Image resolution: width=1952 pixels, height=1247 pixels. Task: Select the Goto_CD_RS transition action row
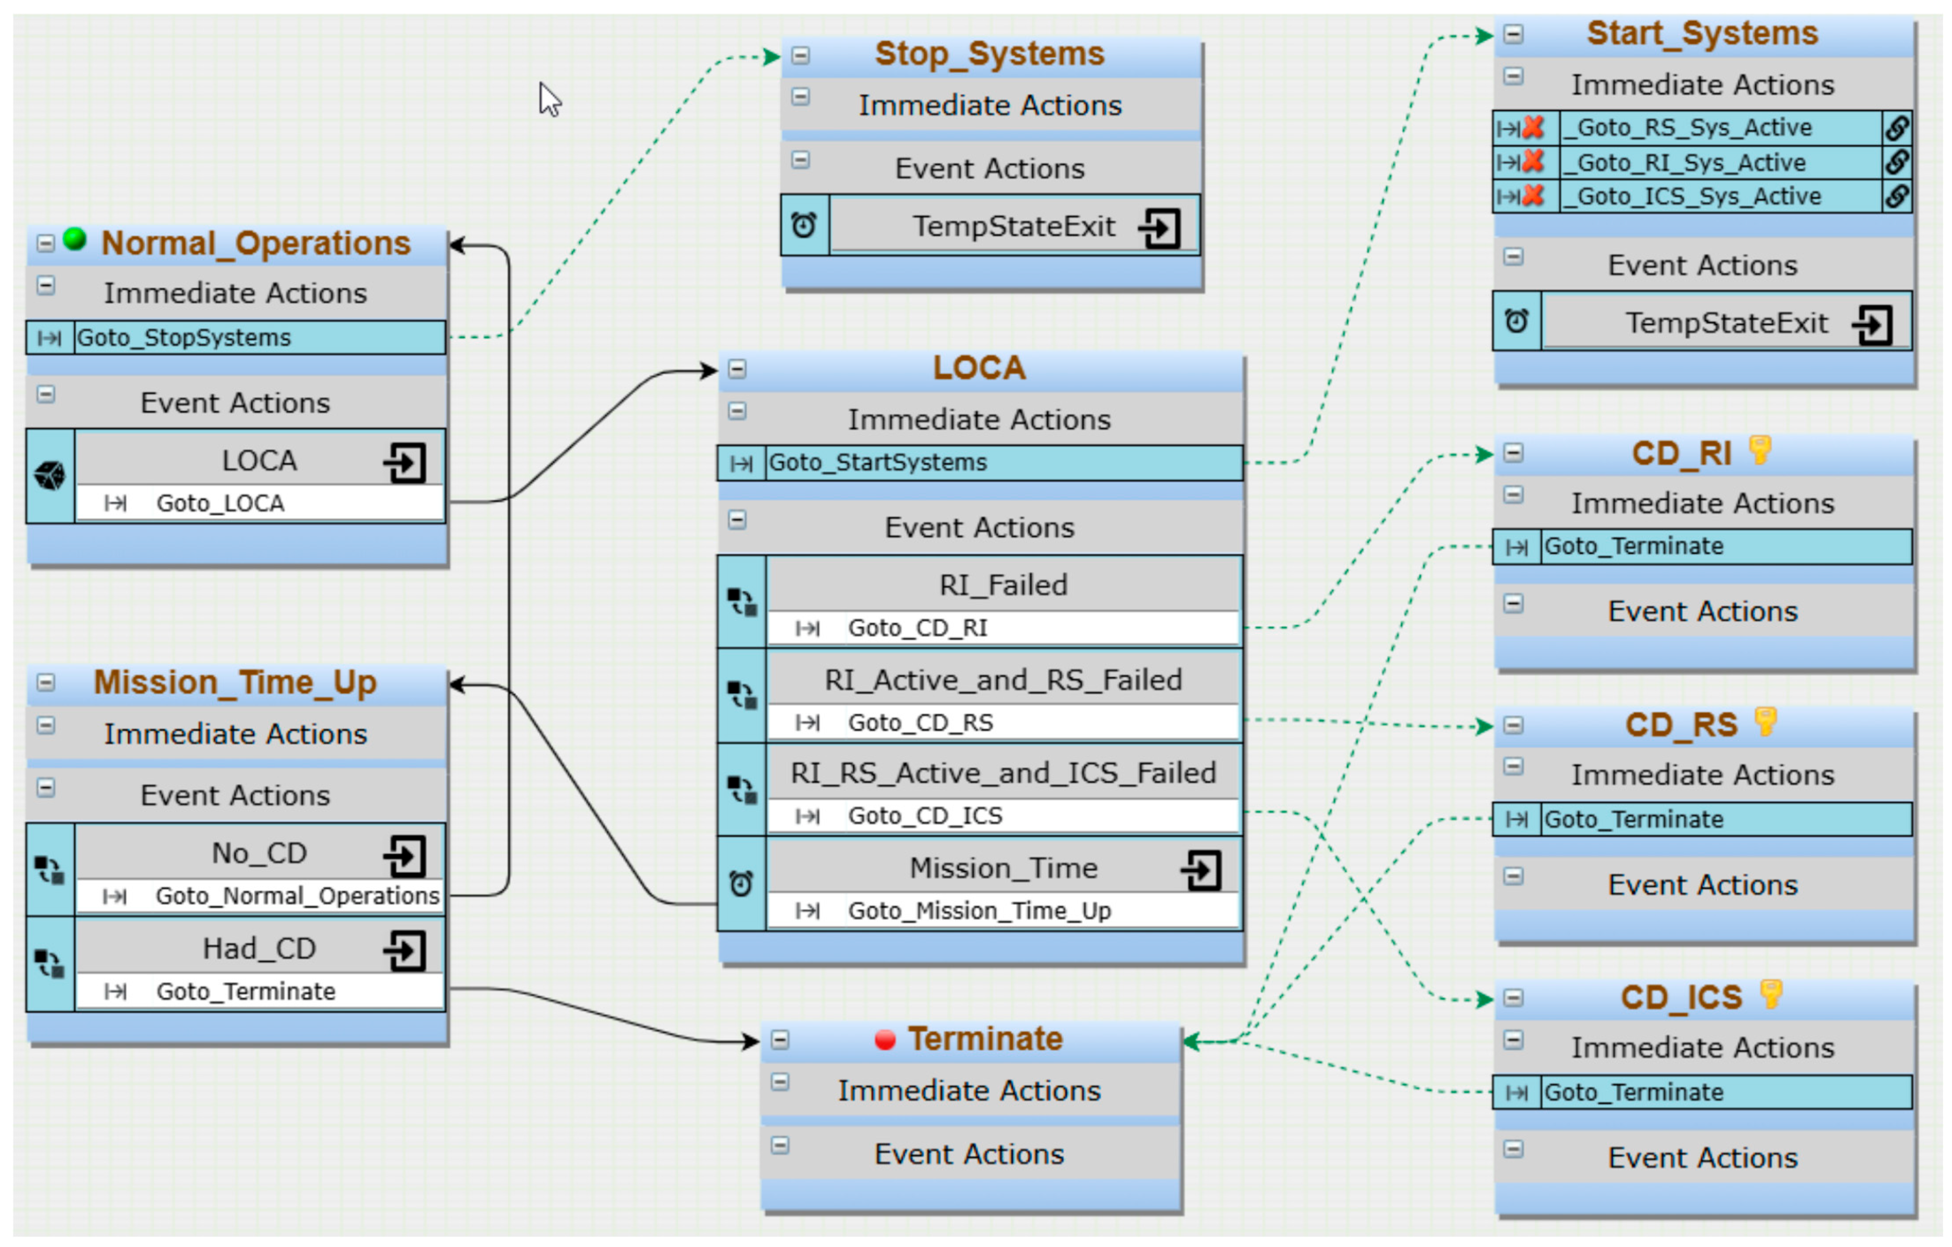pyautogui.click(x=1004, y=723)
